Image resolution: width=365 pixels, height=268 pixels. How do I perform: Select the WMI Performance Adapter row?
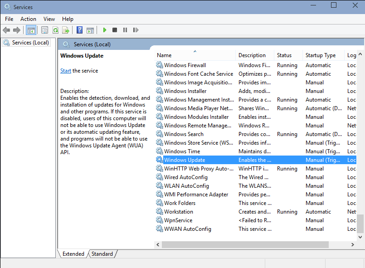[x=255, y=194]
